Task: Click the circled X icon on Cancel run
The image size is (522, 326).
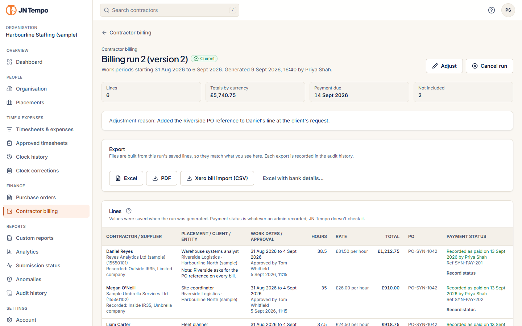Action: tap(475, 66)
